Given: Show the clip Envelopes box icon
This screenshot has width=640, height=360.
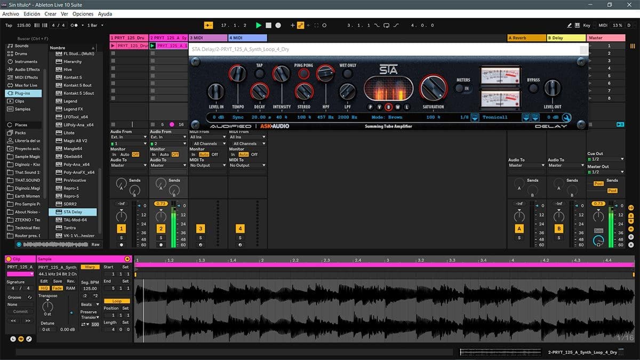Looking at the screenshot, I should point(29,339).
